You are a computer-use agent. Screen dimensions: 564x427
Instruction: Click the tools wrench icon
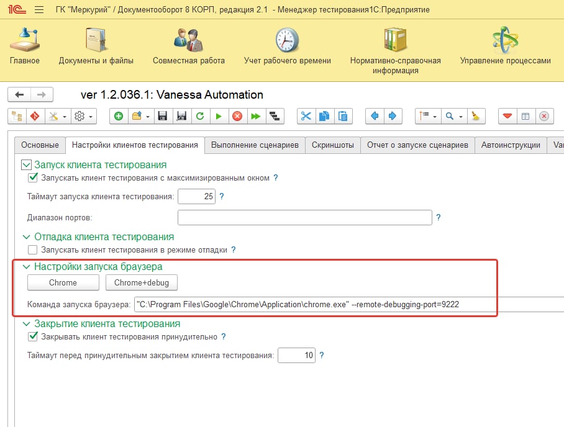(x=53, y=116)
